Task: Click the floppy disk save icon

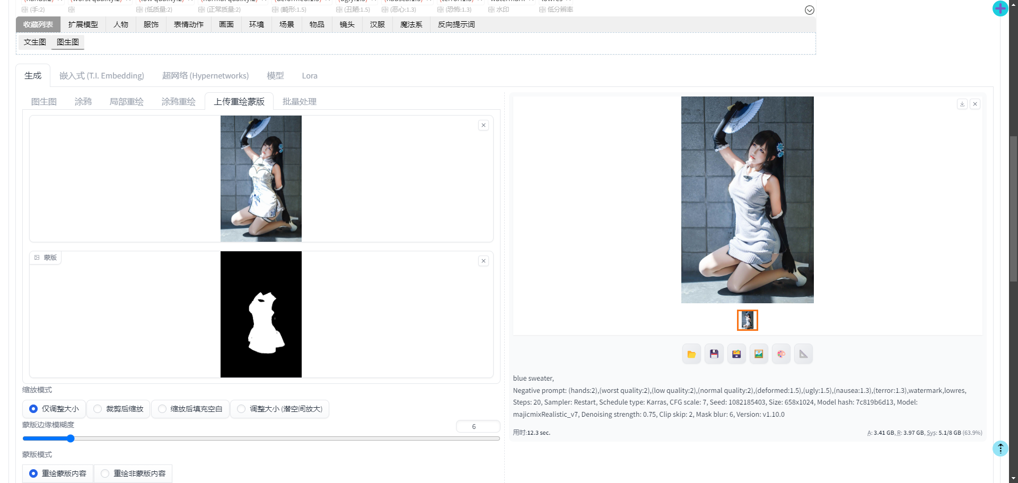Action: (714, 354)
